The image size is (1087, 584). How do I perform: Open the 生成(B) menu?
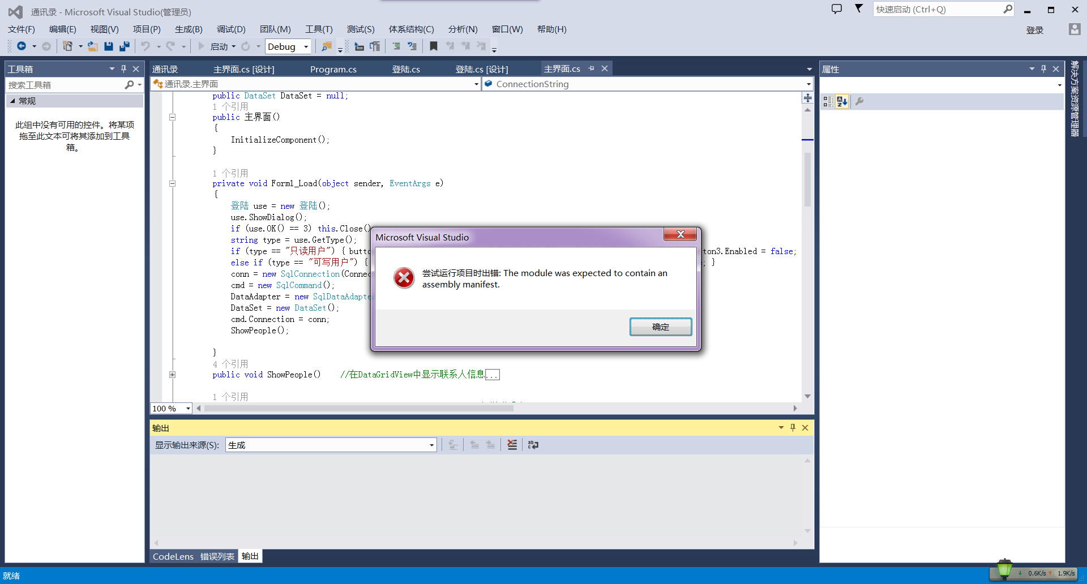pos(189,29)
